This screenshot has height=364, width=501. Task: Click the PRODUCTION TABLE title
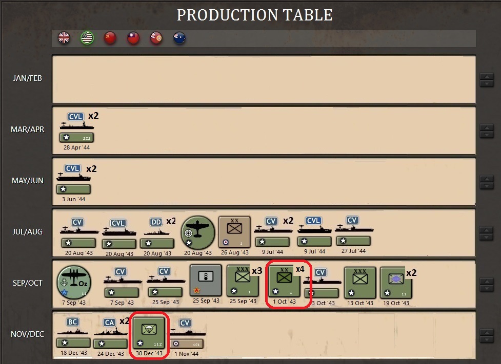(255, 15)
